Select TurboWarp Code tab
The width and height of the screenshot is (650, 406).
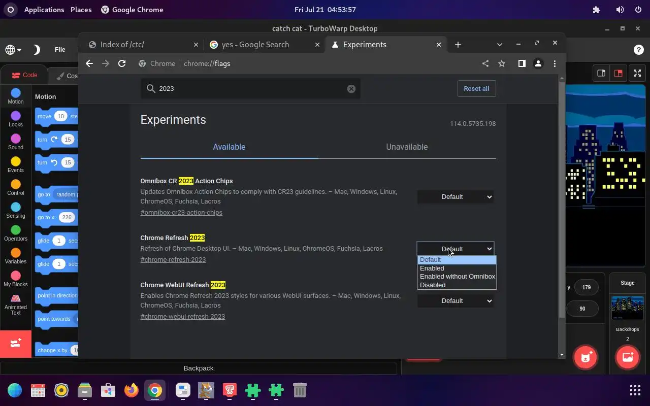point(25,75)
